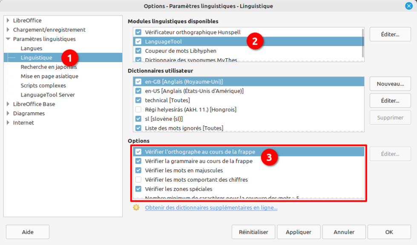Click the Options list scrollbar

tap(362, 172)
